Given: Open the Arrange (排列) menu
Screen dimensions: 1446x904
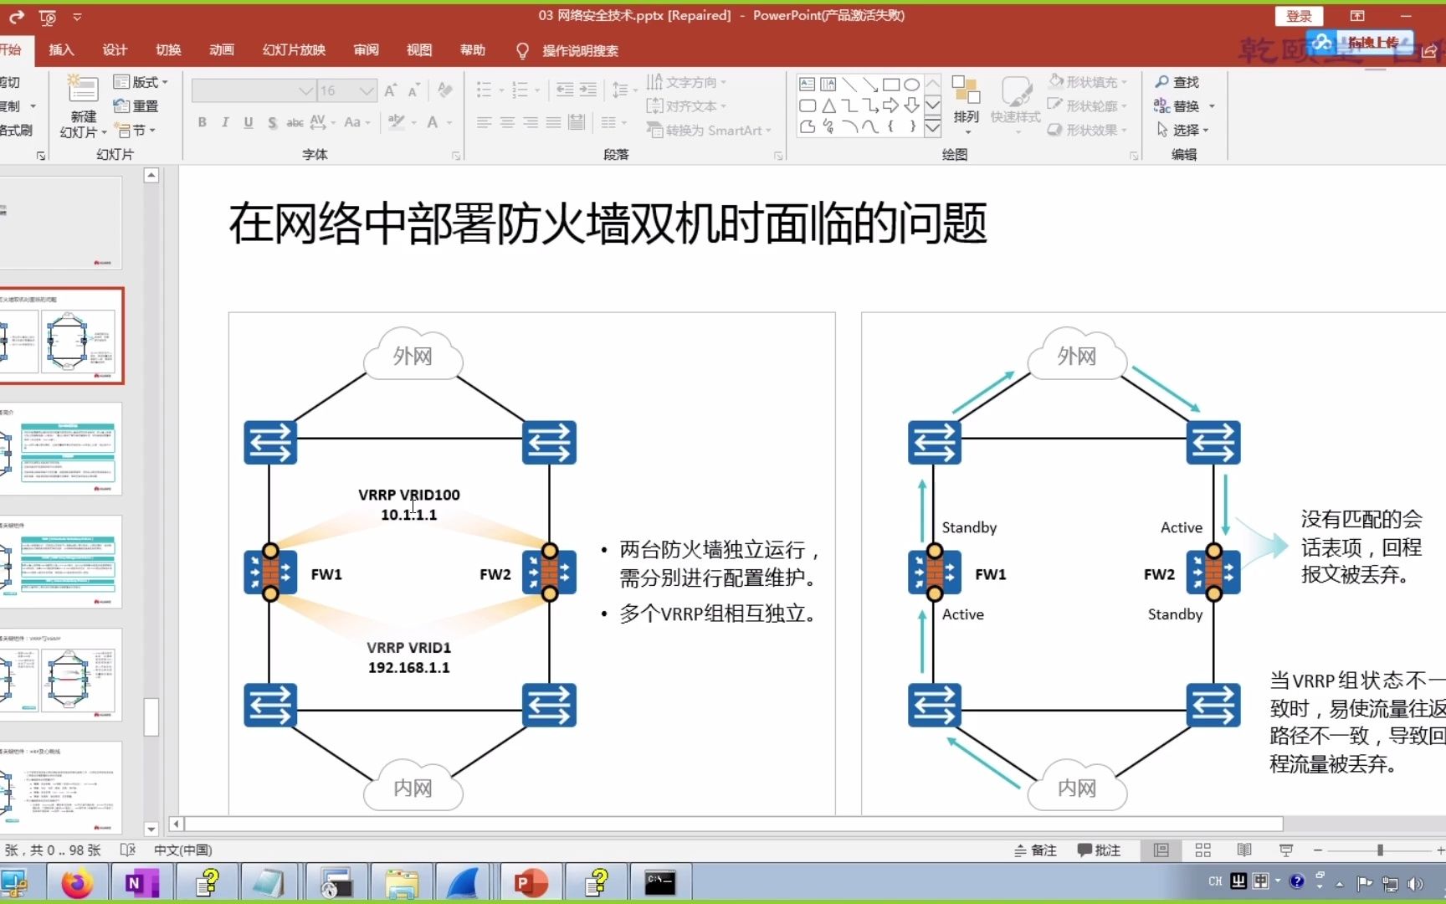Looking at the screenshot, I should tap(966, 105).
